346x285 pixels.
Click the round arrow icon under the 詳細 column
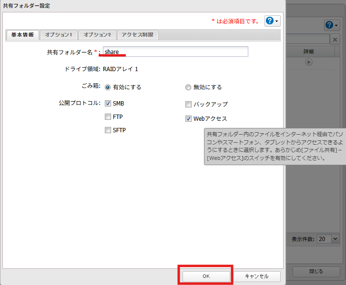(x=309, y=62)
